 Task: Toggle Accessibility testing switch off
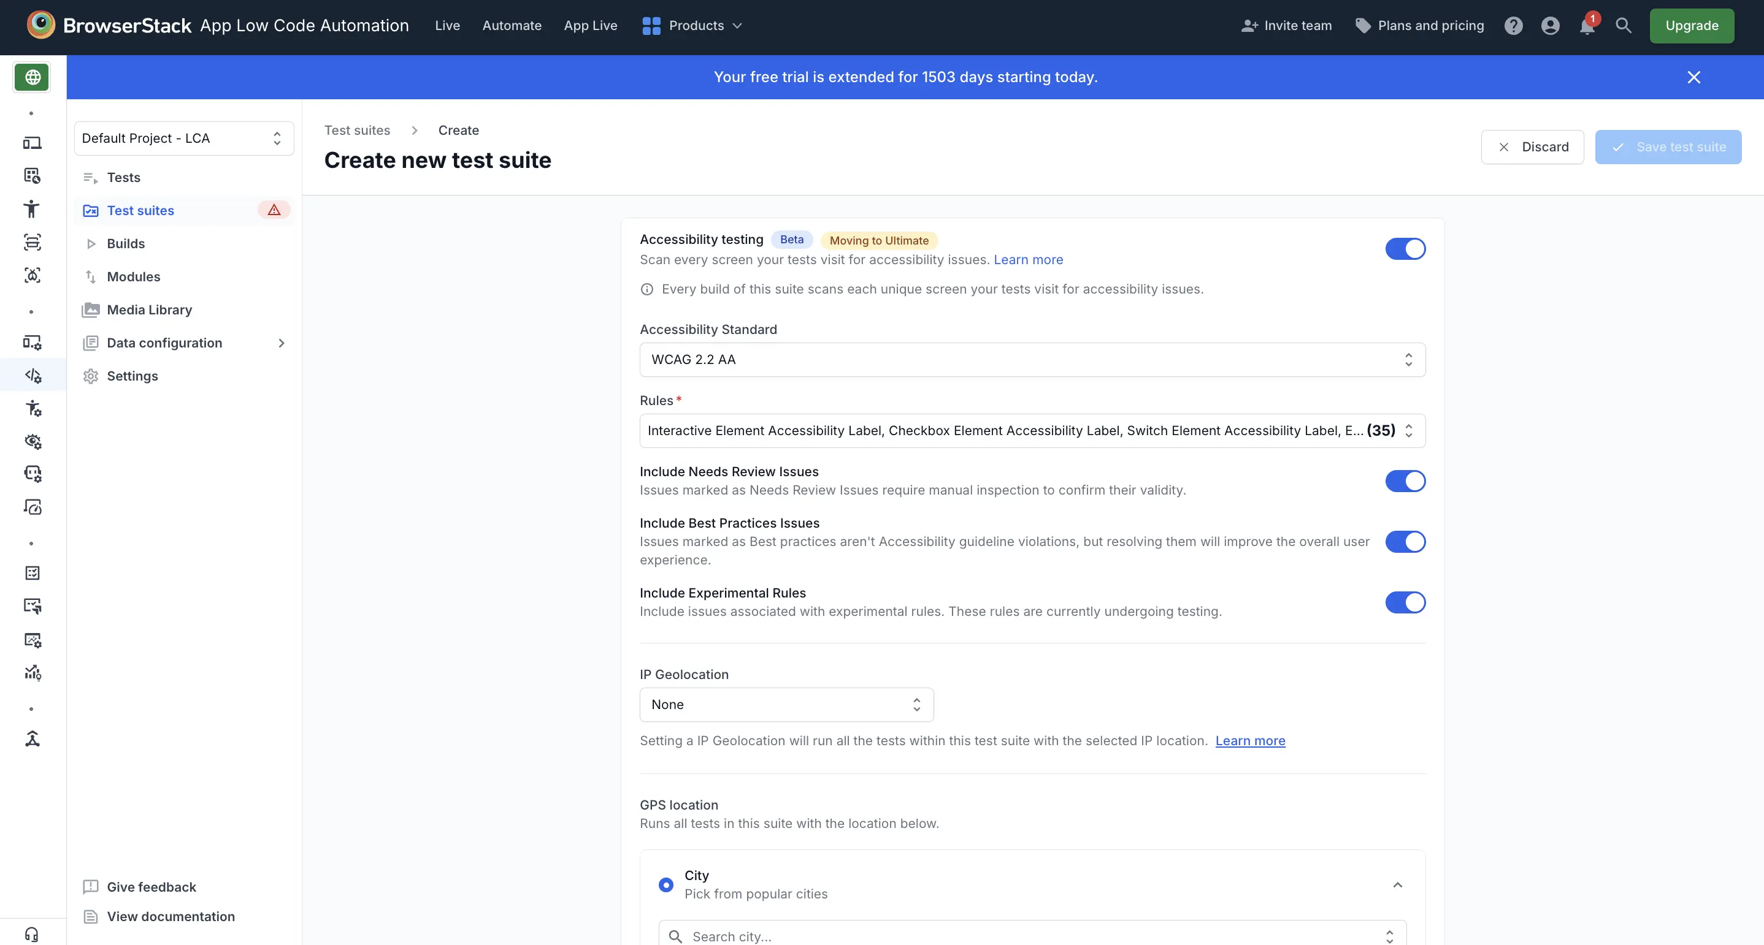tap(1405, 249)
